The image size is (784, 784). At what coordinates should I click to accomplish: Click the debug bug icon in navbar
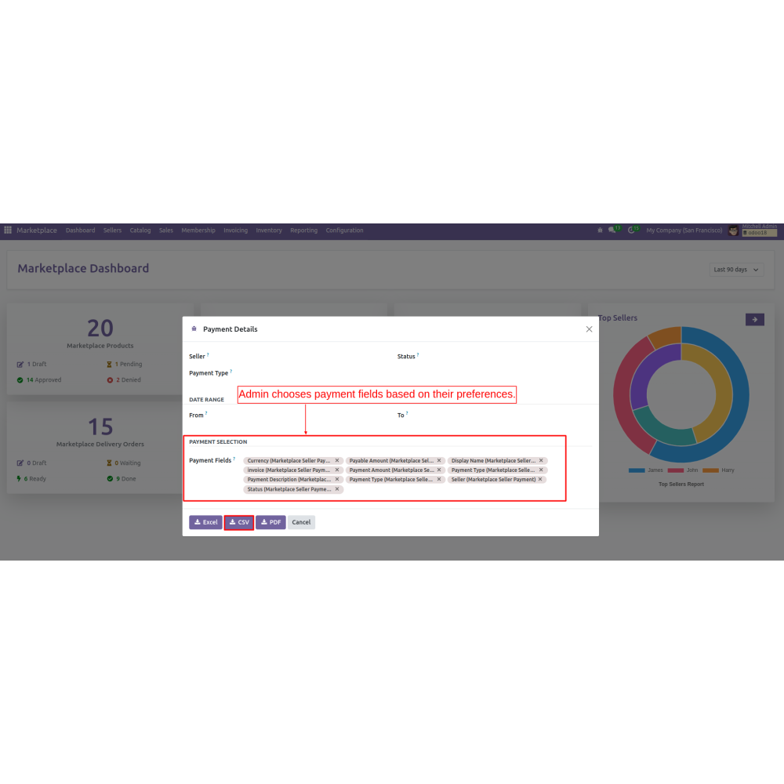coord(600,230)
